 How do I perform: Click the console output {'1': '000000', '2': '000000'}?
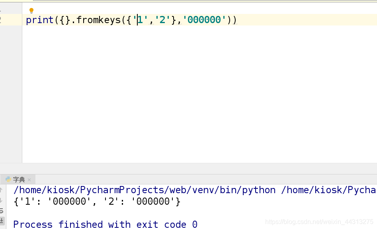pyautogui.click(x=97, y=202)
